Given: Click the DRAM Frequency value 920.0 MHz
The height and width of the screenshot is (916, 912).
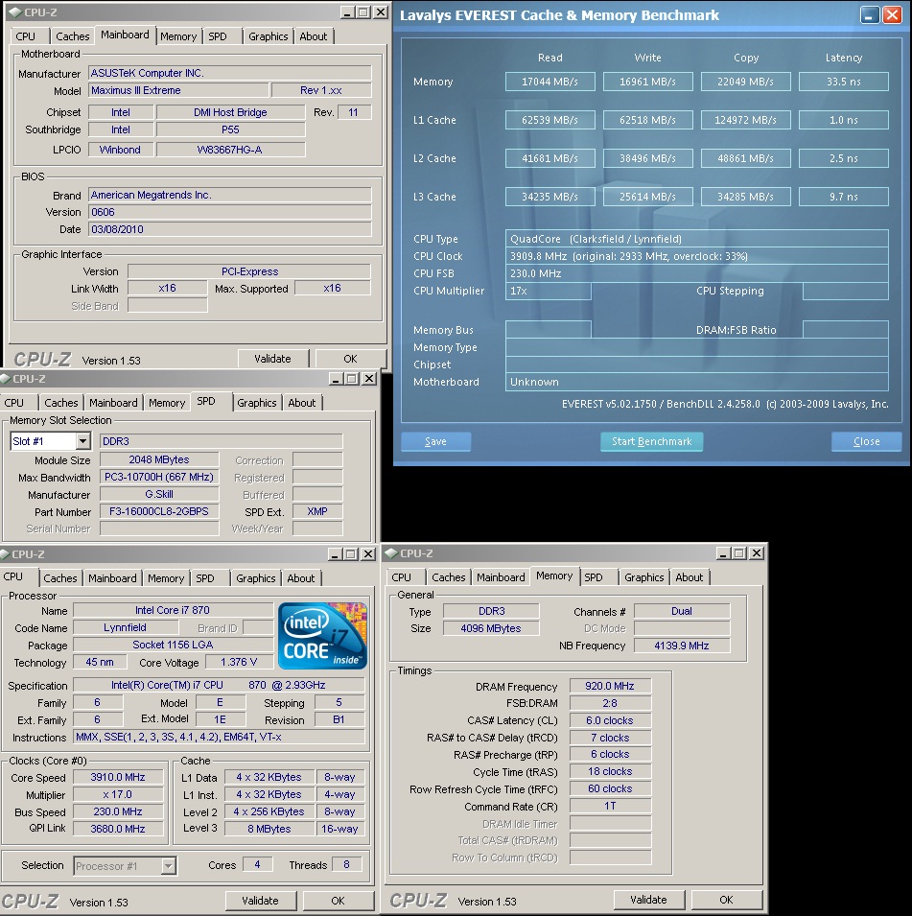Looking at the screenshot, I should (610, 686).
